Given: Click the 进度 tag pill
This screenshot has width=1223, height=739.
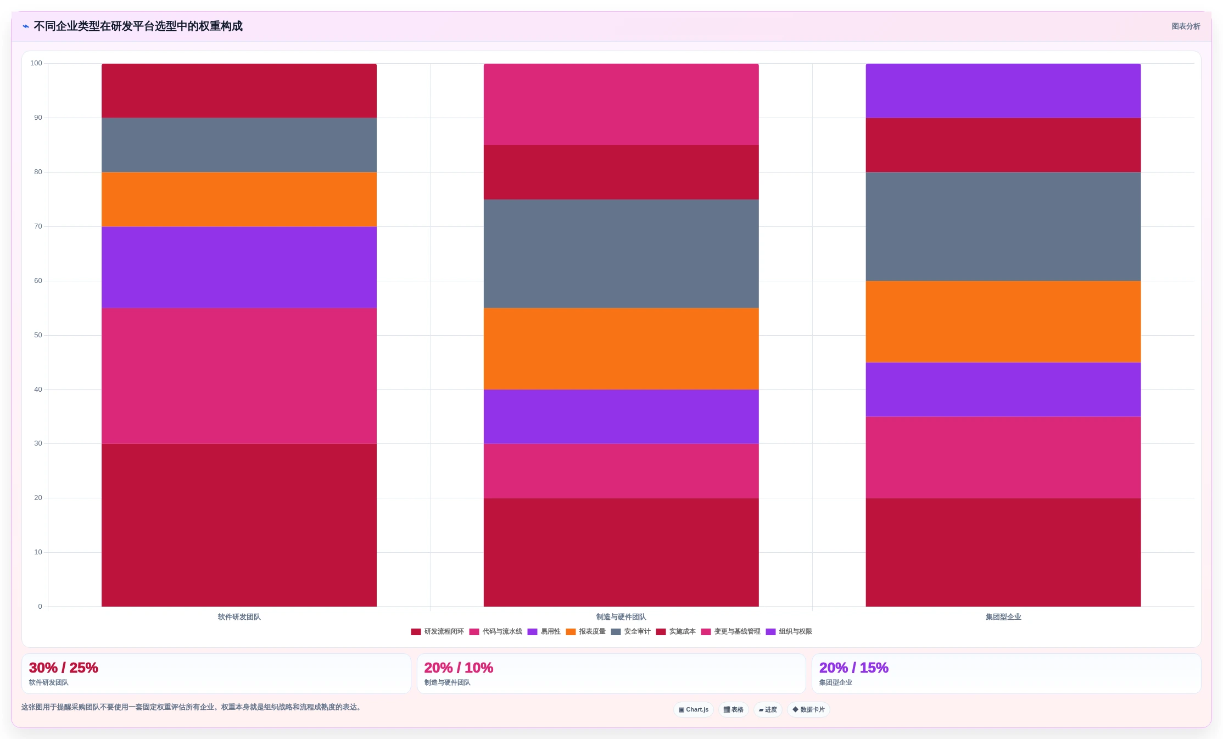Looking at the screenshot, I should (768, 710).
